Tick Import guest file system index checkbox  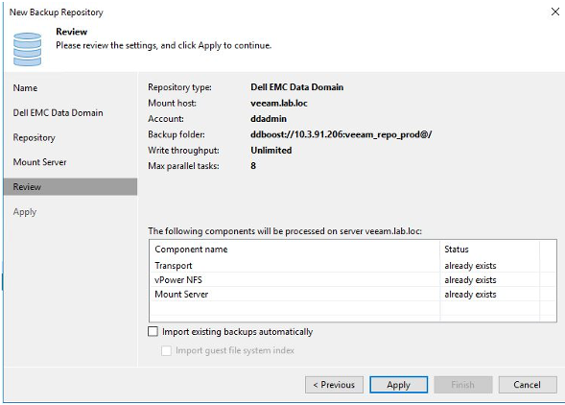[x=166, y=350]
